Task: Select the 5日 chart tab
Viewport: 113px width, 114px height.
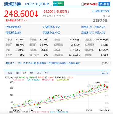Action: pos(17,73)
